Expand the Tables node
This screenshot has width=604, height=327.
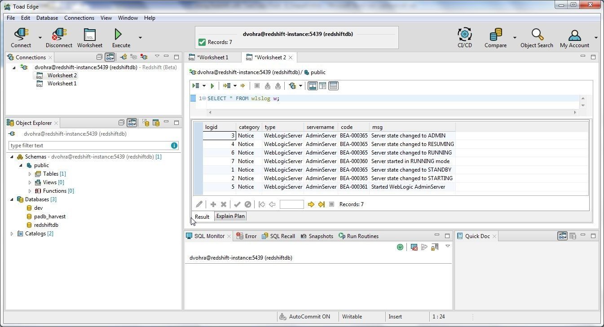(30, 174)
